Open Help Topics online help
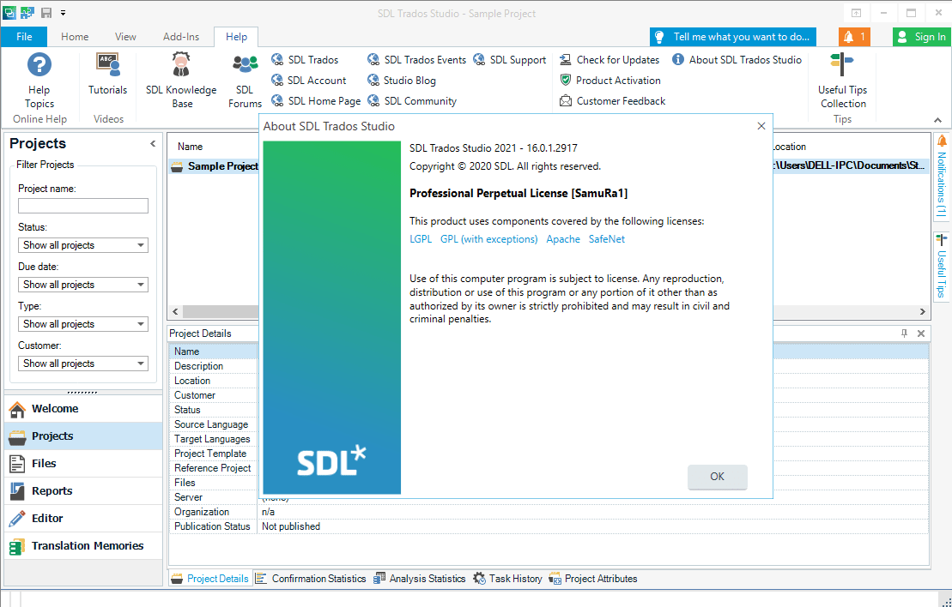Image resolution: width=952 pixels, height=607 pixels. click(39, 81)
